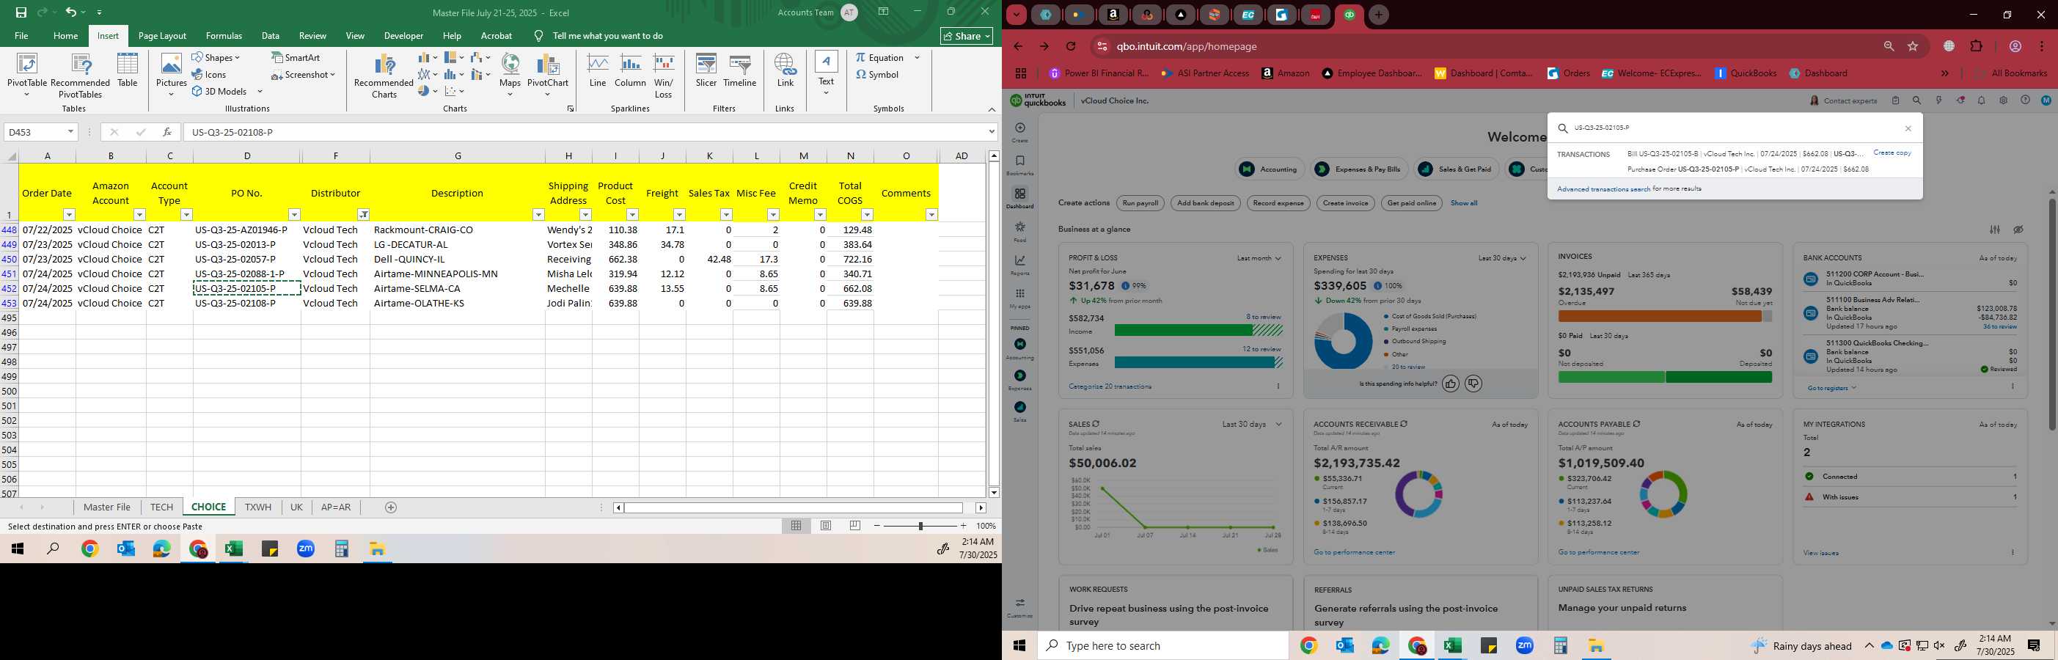This screenshot has height=660, width=2058.
Task: Insert a Maps chart
Action: [510, 75]
